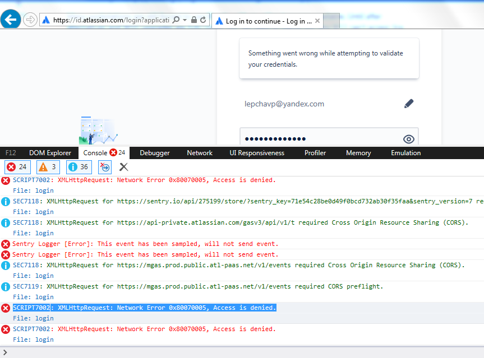484x358 pixels.
Task: Switch to the DOM Explorer tab
Action: point(50,153)
